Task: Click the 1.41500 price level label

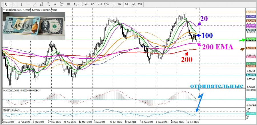Action: (251, 26)
